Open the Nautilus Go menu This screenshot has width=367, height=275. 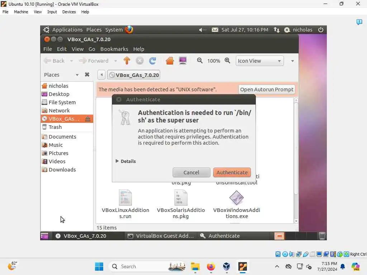(92, 49)
